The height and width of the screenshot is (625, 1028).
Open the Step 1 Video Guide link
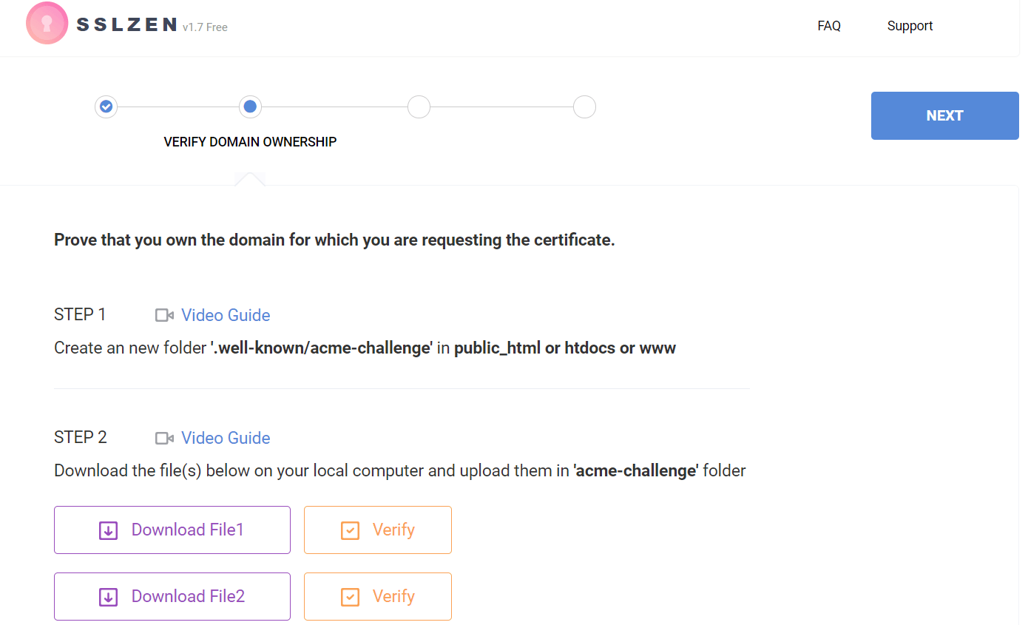(226, 315)
